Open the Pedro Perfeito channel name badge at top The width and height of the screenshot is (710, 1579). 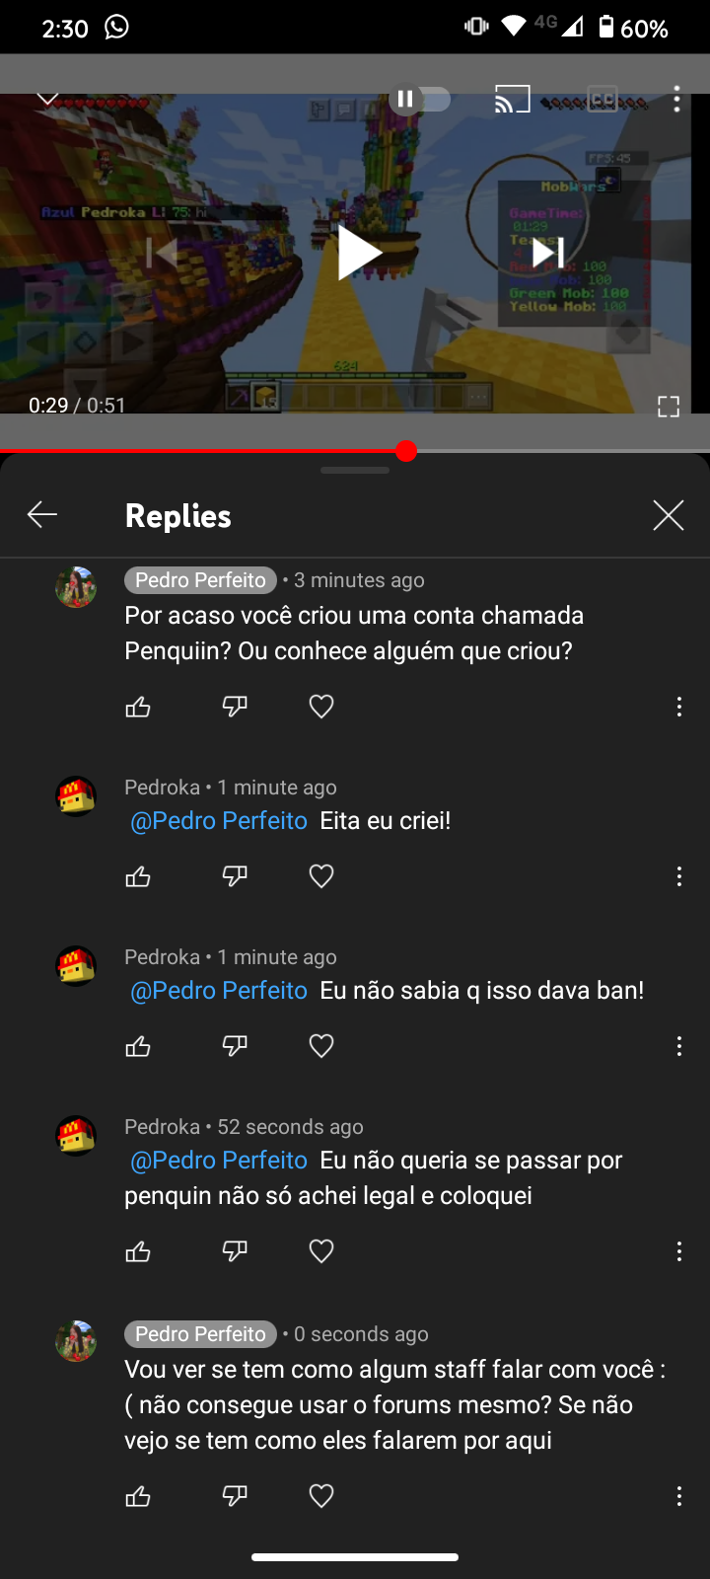pyautogui.click(x=200, y=580)
